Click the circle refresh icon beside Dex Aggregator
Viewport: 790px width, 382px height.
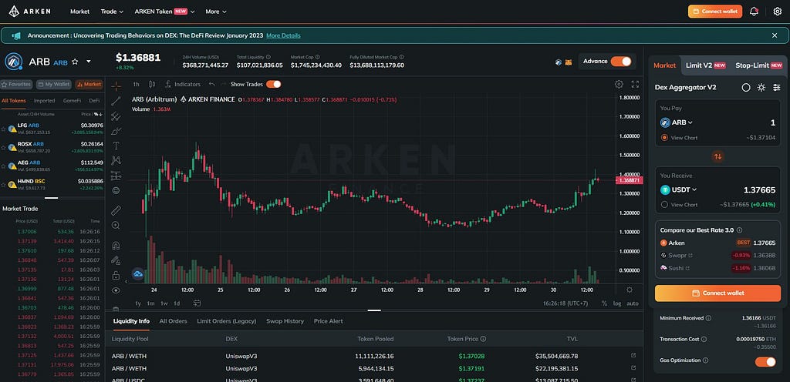tap(746, 88)
